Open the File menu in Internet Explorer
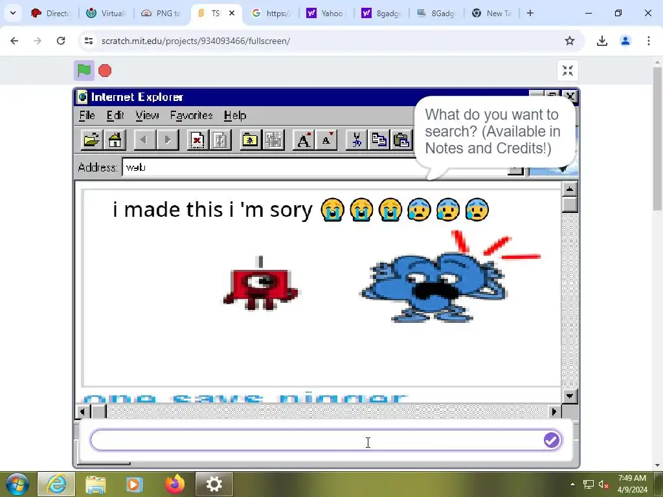Image resolution: width=663 pixels, height=497 pixels. click(87, 115)
